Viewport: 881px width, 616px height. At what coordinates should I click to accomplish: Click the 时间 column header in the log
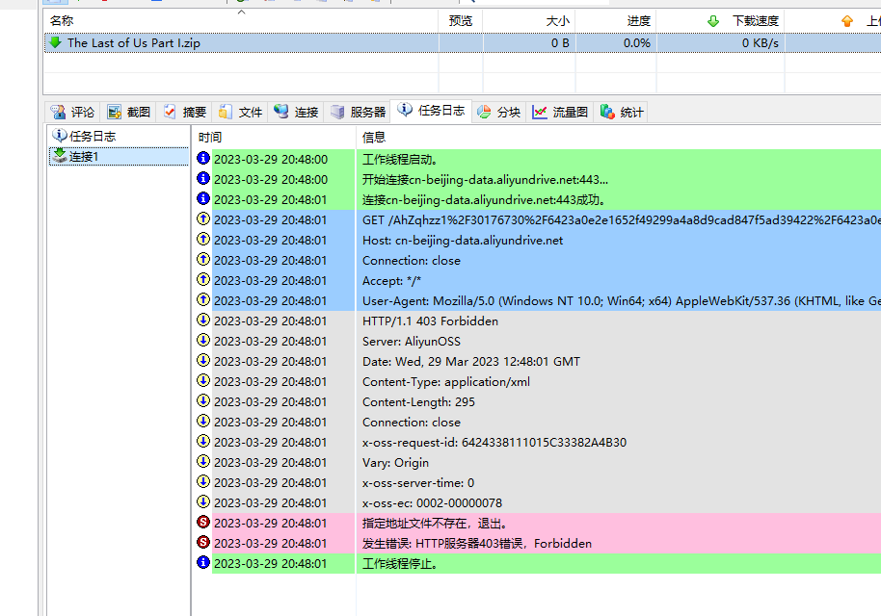tap(274, 138)
